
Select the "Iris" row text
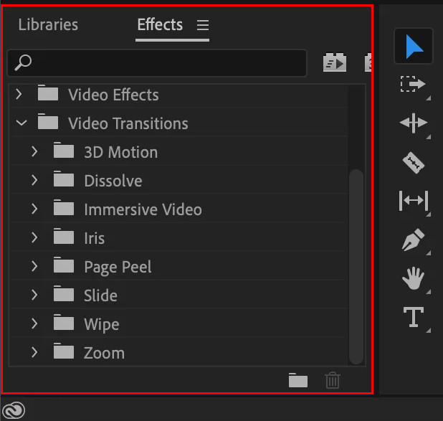95,238
